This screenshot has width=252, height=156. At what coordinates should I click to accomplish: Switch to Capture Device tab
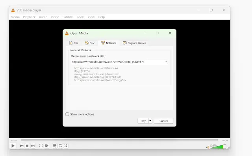click(135, 43)
